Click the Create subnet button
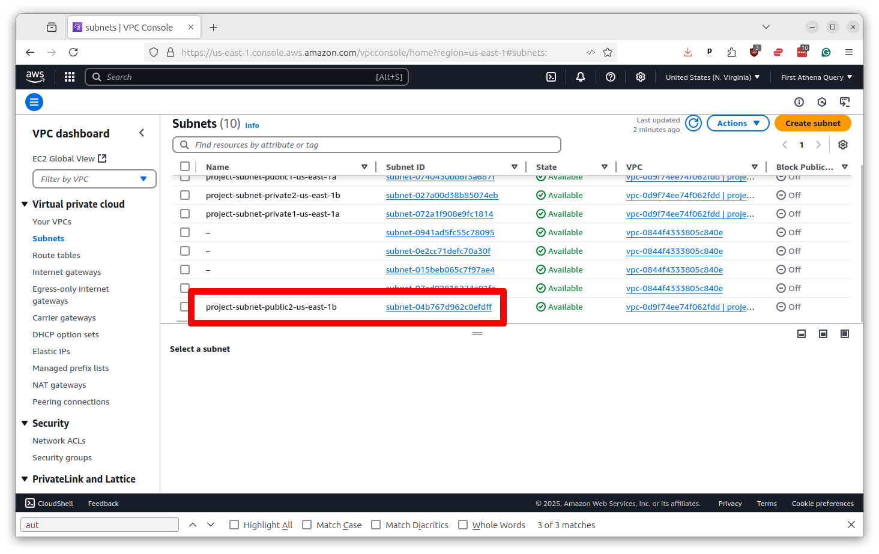The image size is (879, 554). (x=812, y=123)
